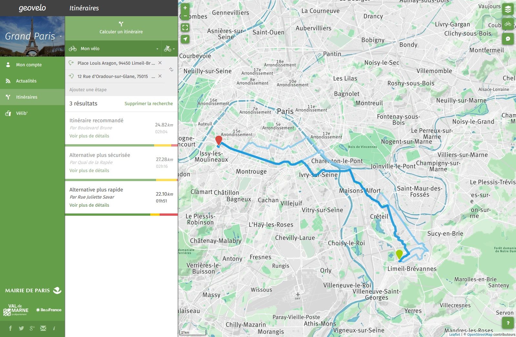Open the cyclist profile dropdown
The image size is (516, 337).
pos(170,49)
